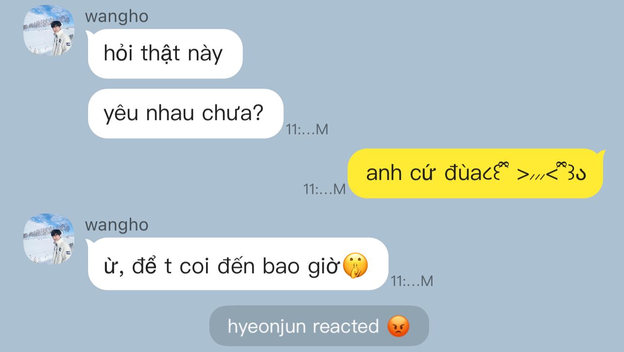Select the "hỏi thật này" message bubble

tap(165, 53)
